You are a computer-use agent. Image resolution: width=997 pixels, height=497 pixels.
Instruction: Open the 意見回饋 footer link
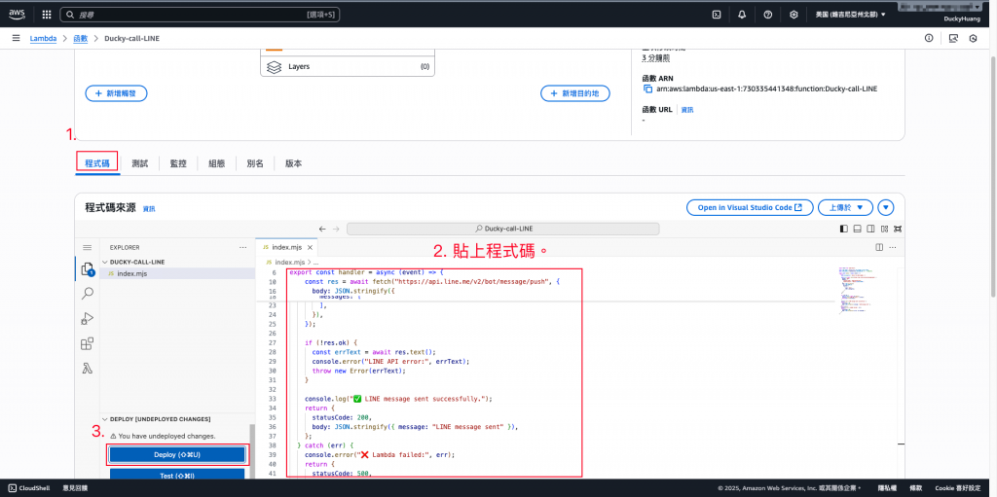[75, 488]
